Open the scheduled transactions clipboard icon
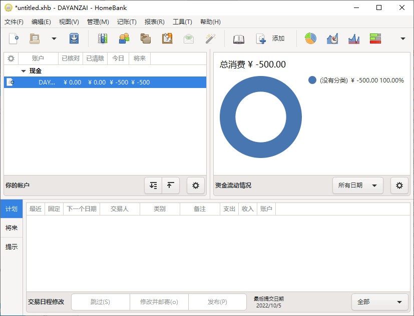This screenshot has height=316, width=414. tap(167, 38)
